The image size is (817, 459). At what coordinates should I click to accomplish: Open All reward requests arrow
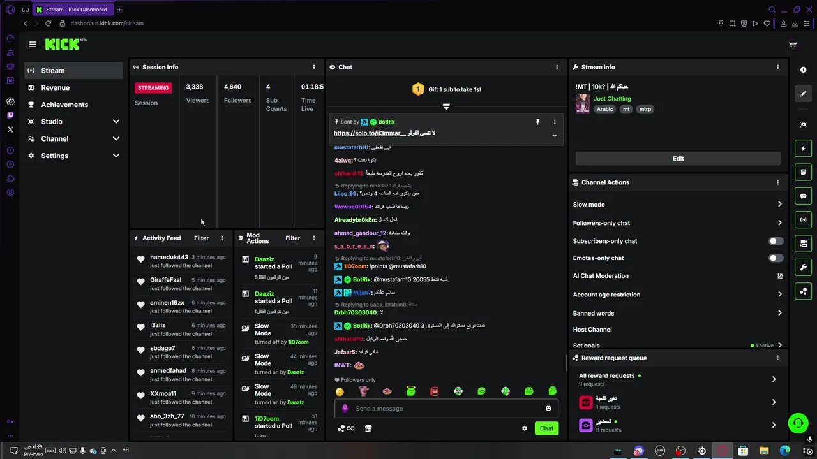[774, 379]
